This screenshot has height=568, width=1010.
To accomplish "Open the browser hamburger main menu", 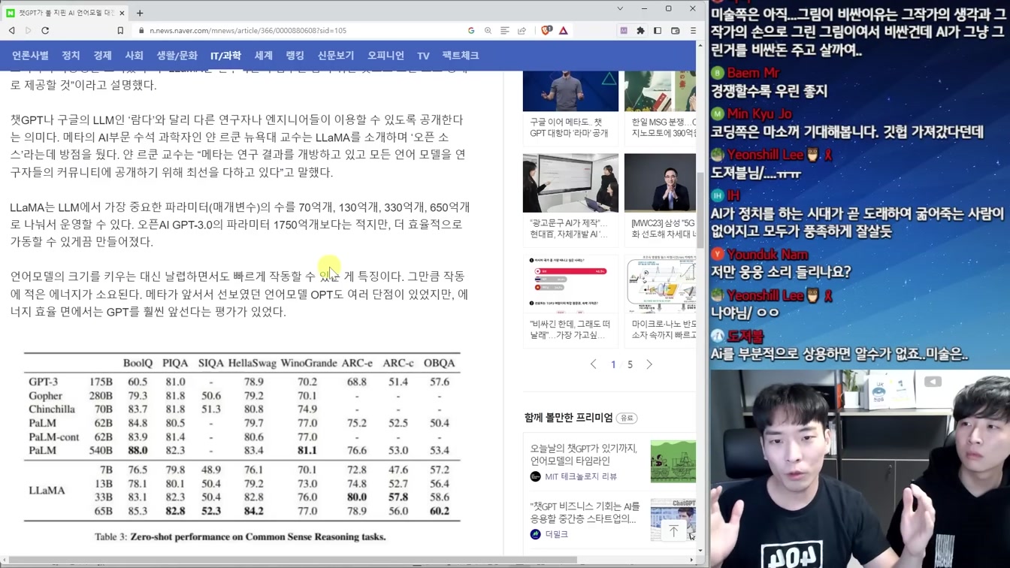I will 693,31.
